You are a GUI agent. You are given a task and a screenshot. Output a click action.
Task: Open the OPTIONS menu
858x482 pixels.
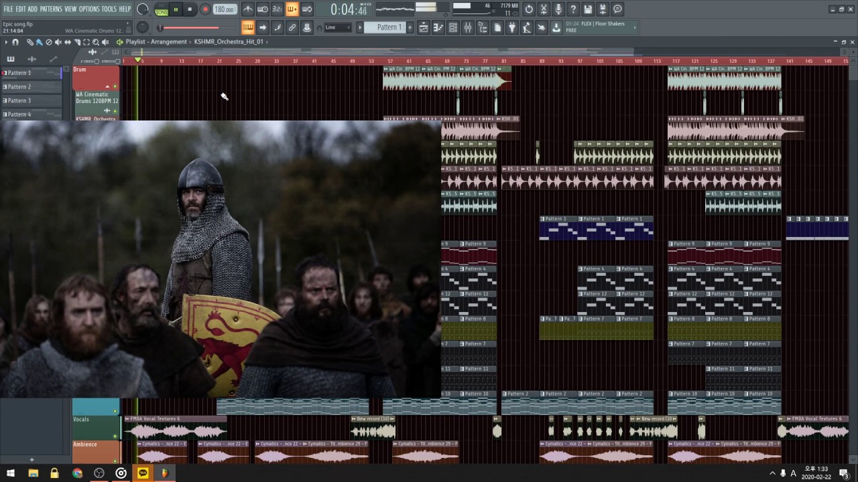(x=89, y=9)
